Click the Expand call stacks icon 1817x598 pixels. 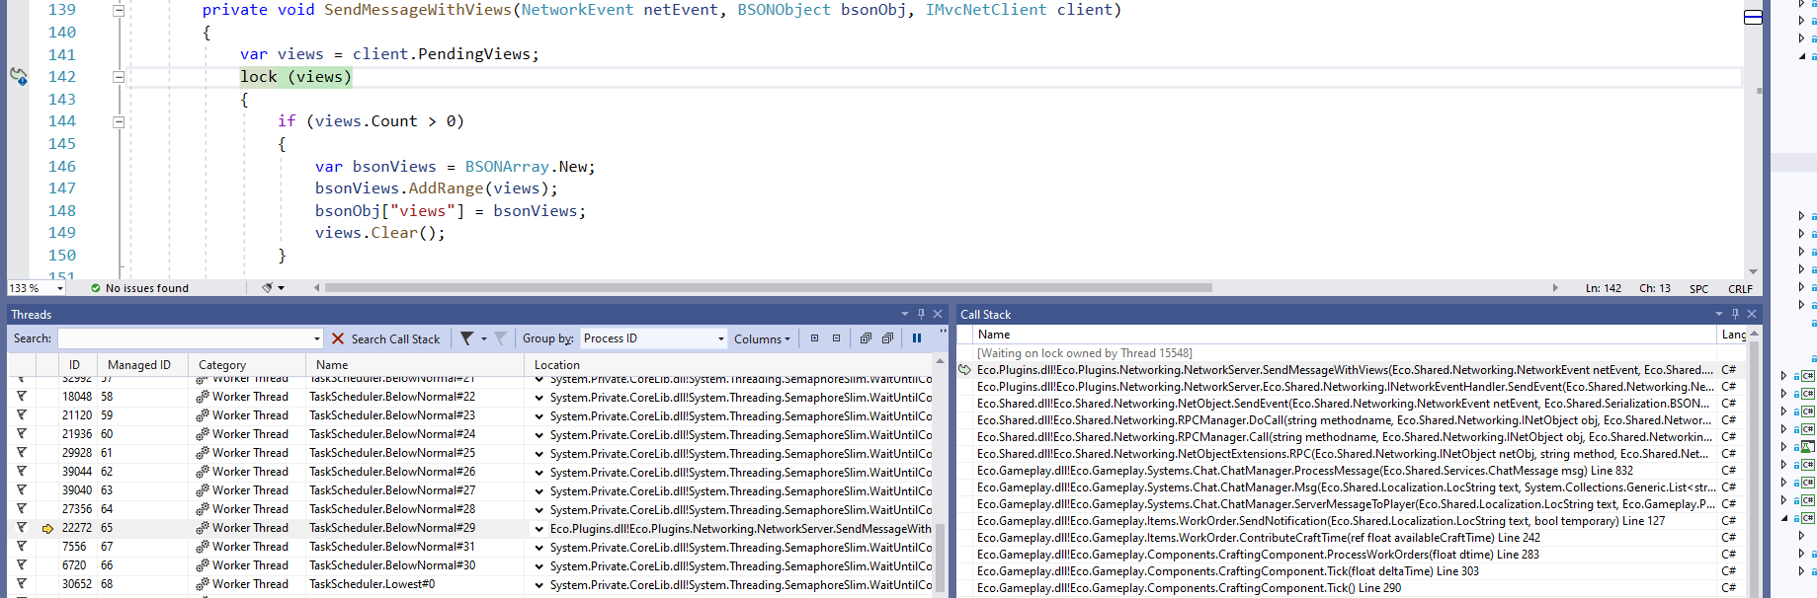click(x=866, y=337)
